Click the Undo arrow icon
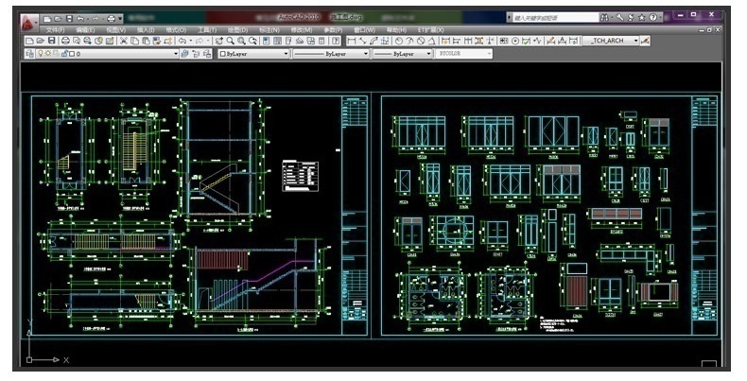The width and height of the screenshot is (747, 381). point(181,42)
